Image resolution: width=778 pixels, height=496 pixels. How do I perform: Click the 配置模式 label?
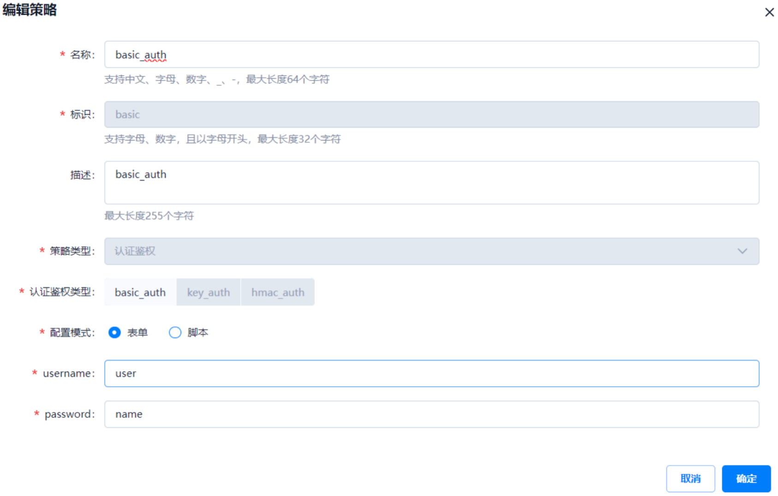coord(72,332)
